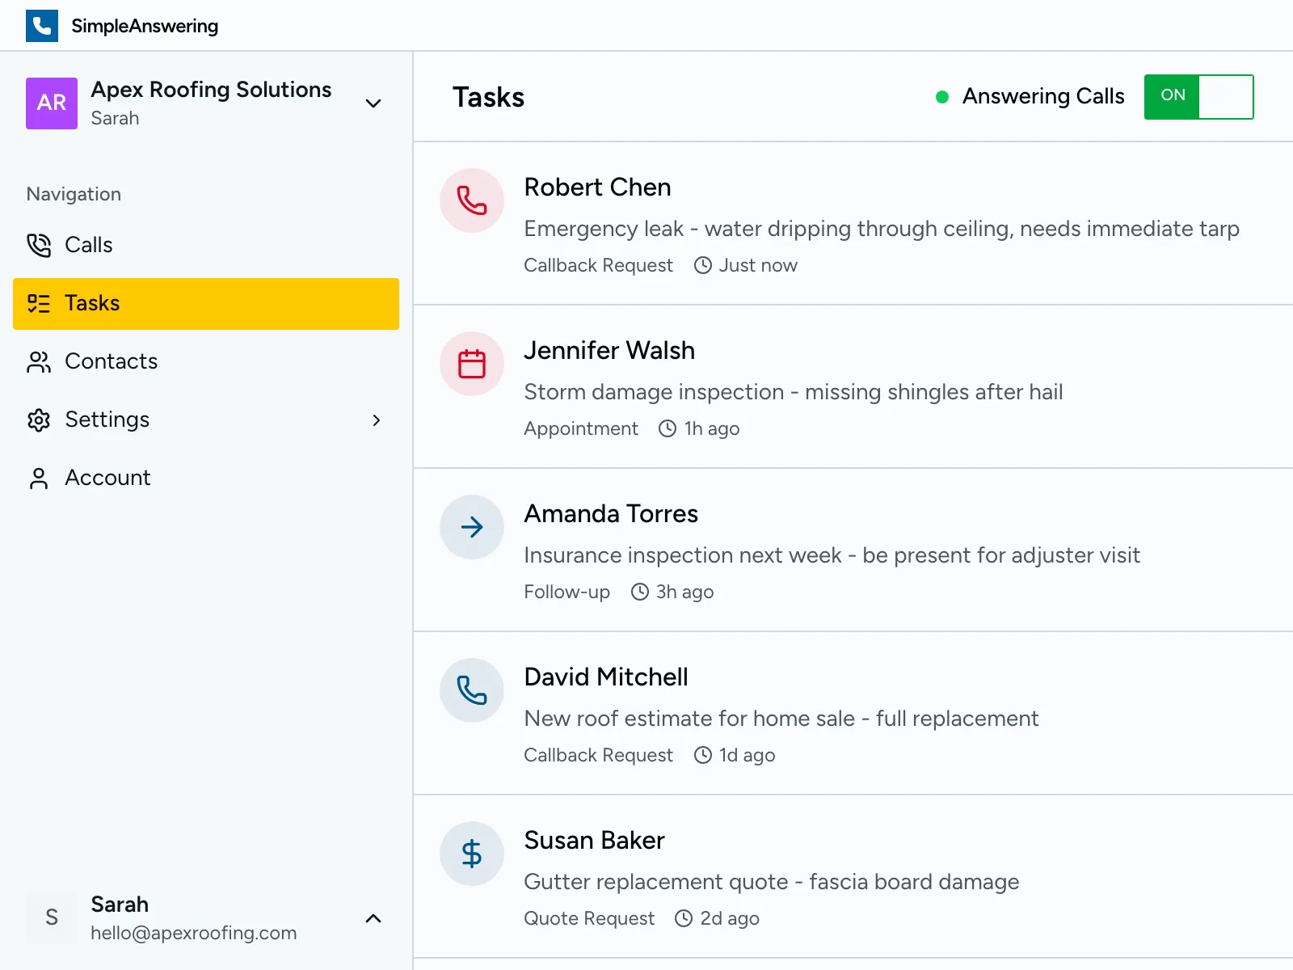1293x970 pixels.
Task: Click the SimpleAnswering phone logo icon
Action: [x=42, y=26]
